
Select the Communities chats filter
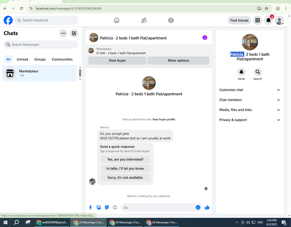coord(62,59)
